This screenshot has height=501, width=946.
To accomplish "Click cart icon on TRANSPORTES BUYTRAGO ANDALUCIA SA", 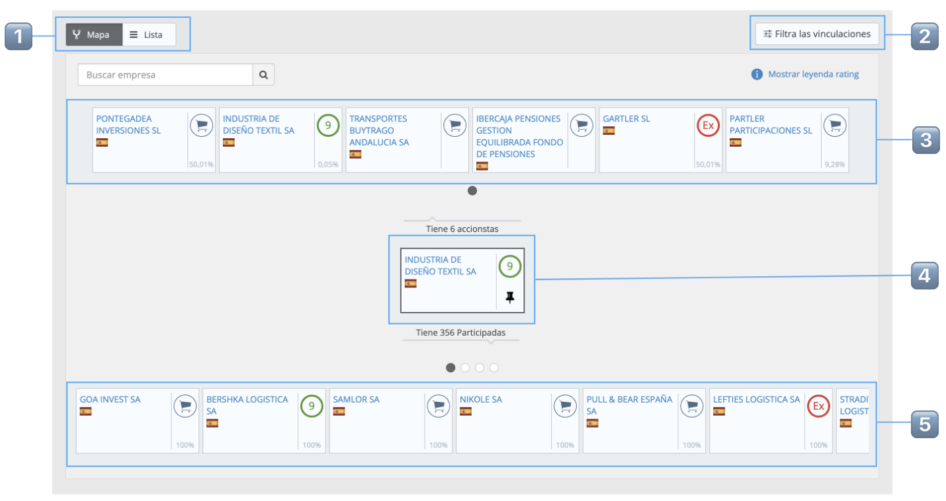I will 454,124.
